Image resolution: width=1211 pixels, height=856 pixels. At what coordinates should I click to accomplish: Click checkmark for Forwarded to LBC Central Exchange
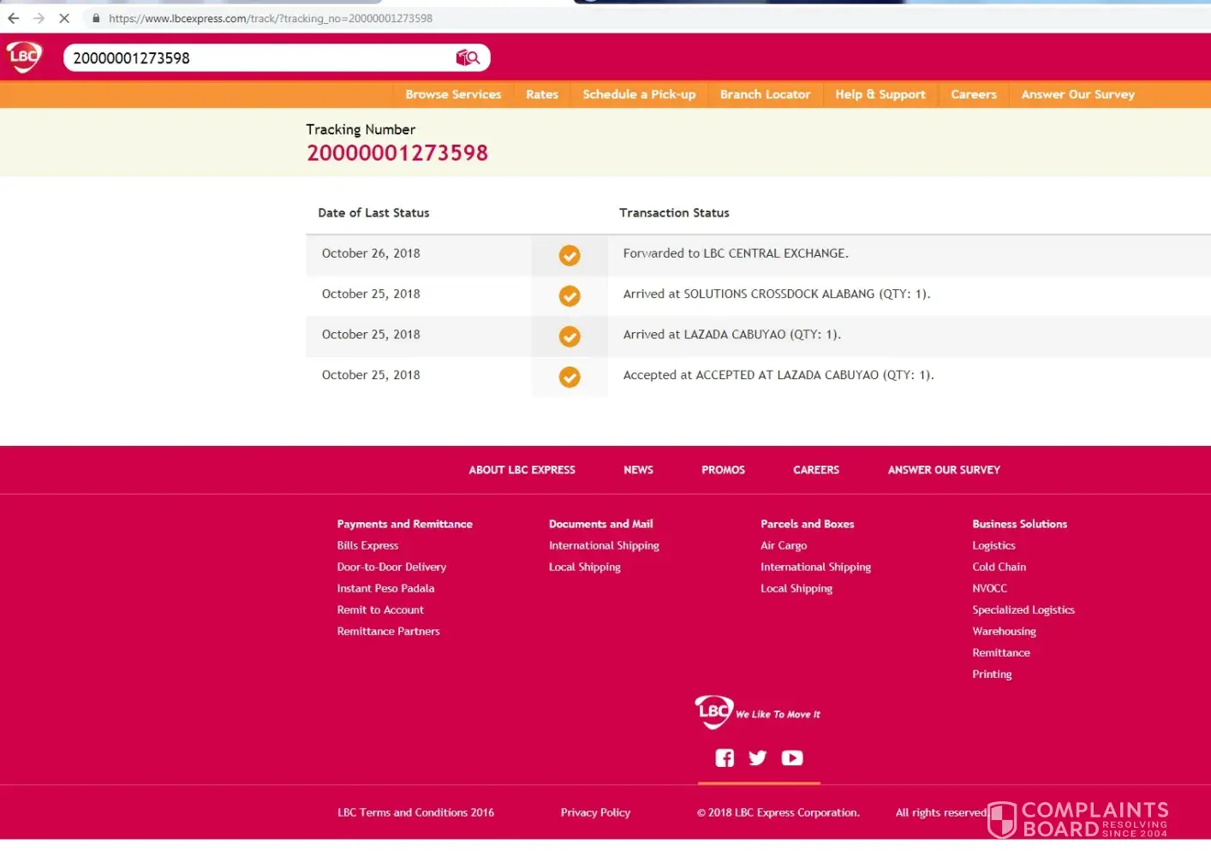[x=570, y=255]
